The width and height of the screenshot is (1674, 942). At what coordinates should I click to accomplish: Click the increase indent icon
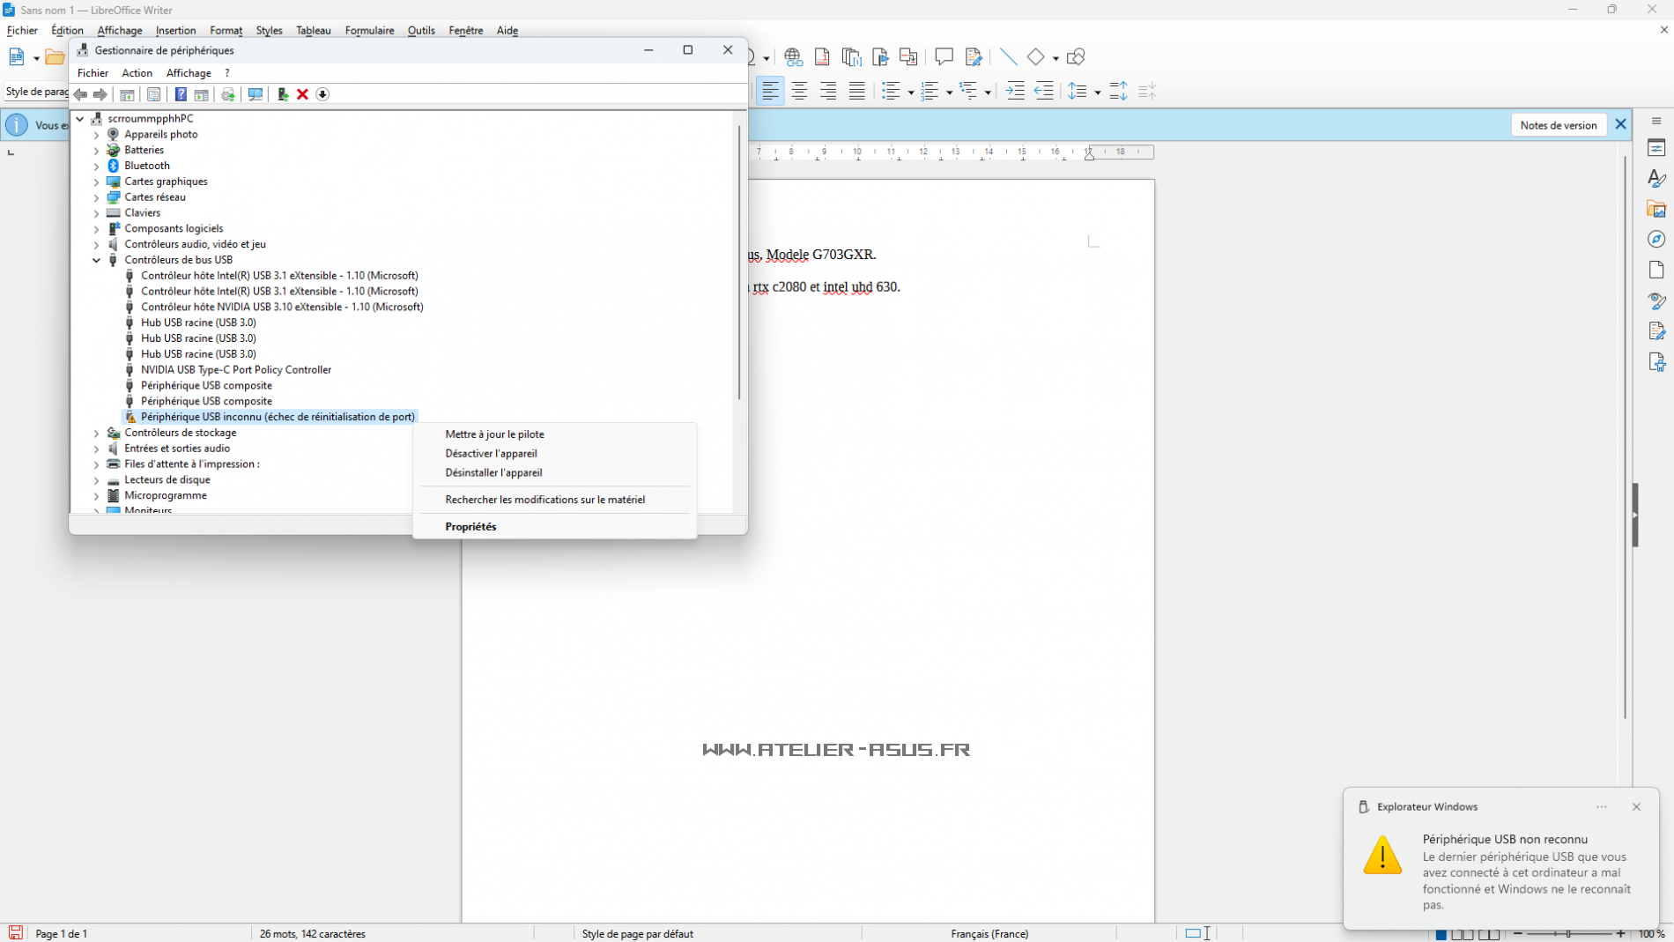(1015, 91)
